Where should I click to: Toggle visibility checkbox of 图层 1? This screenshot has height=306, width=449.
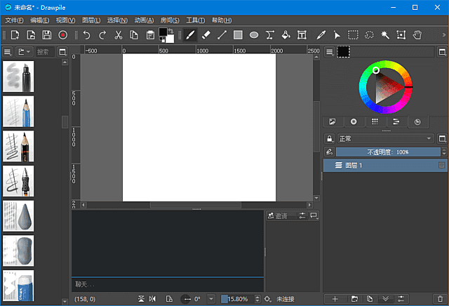(x=441, y=165)
